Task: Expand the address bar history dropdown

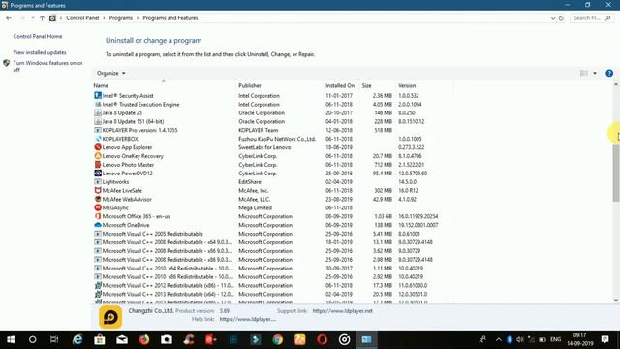Action: (x=553, y=18)
